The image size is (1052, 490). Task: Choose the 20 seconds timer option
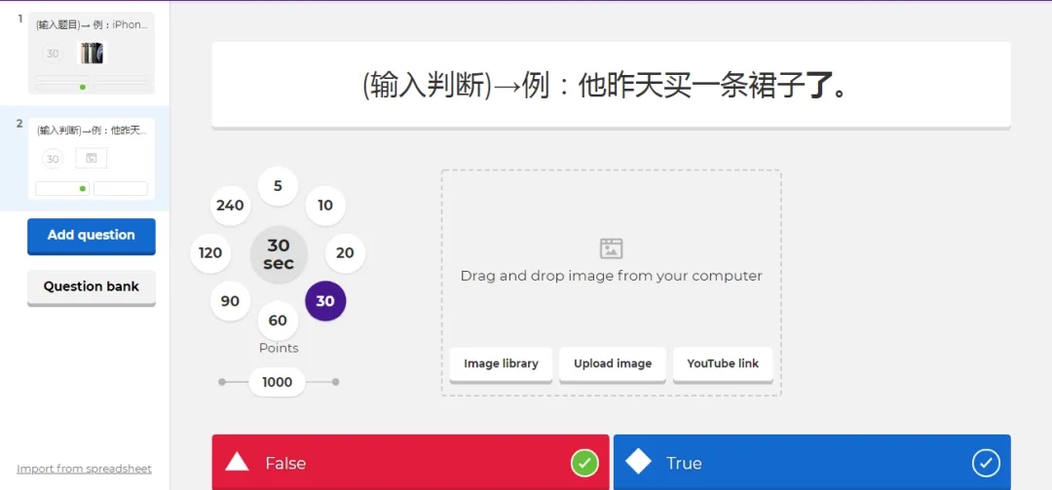pos(345,253)
